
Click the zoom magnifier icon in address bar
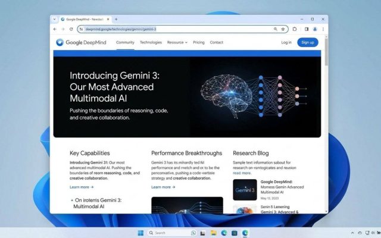point(275,29)
